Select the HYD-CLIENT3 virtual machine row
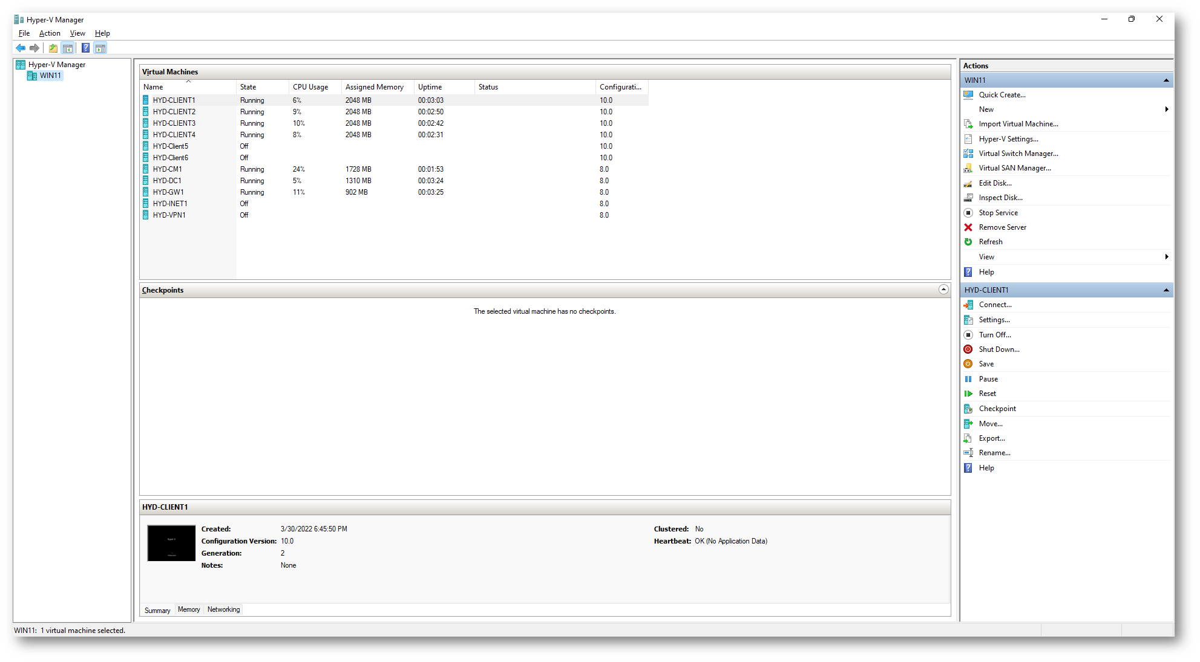Viewport: 1200px width, 662px height. (x=394, y=123)
